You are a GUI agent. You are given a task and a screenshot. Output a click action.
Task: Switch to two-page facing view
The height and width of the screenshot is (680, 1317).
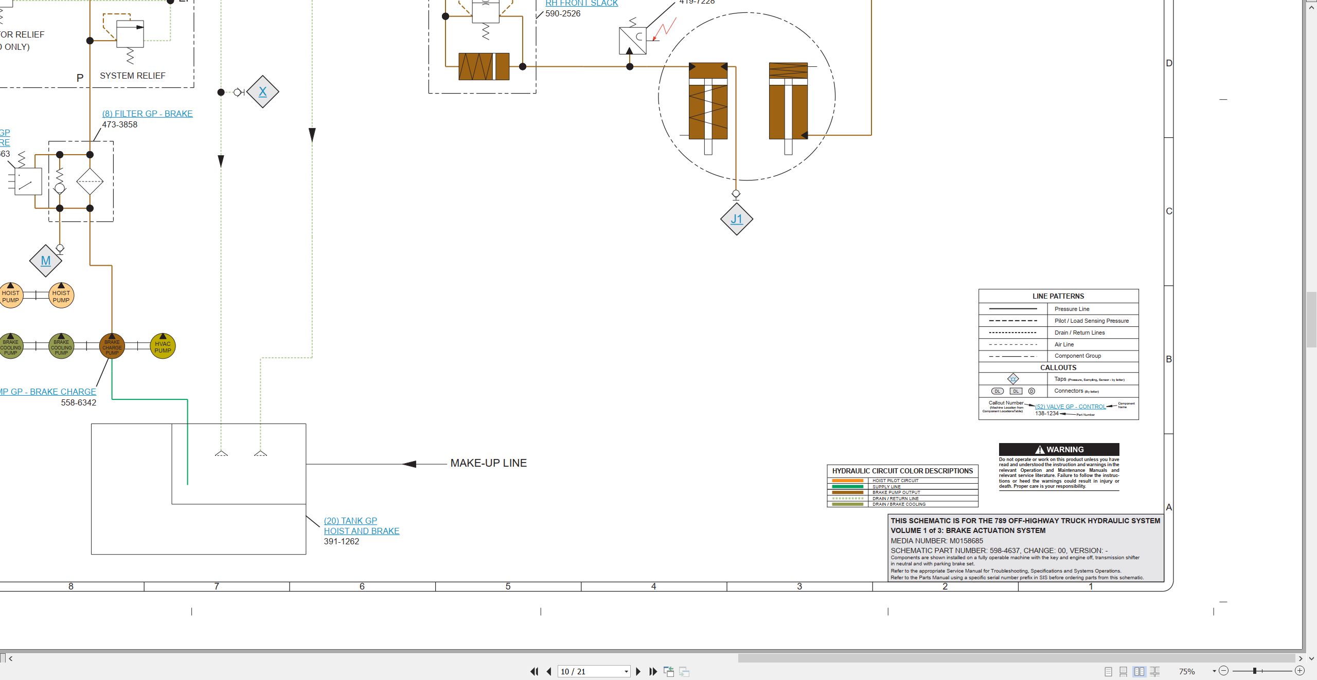click(x=1139, y=671)
